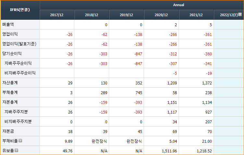244x155 pixels.
Task: Click 자산총계 value 1,209
Action: tap(172, 83)
